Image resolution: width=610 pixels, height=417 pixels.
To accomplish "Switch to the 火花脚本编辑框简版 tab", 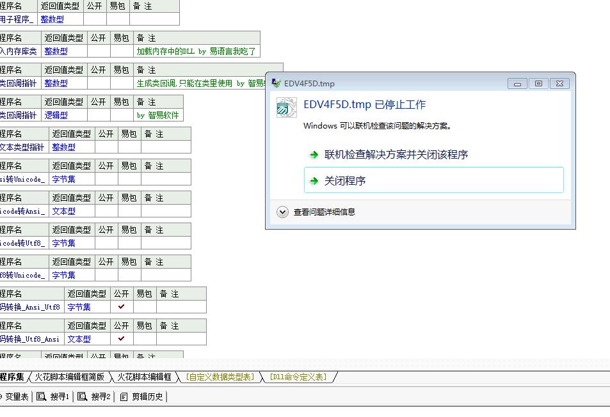I will click(x=70, y=377).
